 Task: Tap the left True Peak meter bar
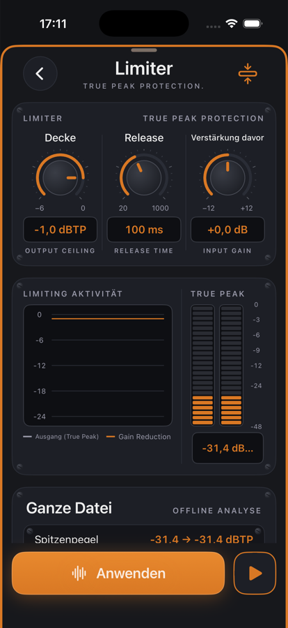pyautogui.click(x=202, y=365)
